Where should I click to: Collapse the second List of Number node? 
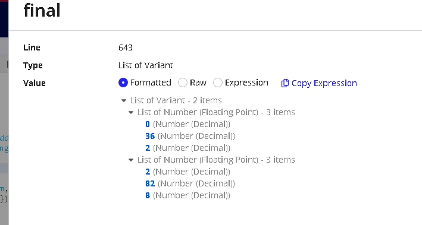click(x=131, y=160)
